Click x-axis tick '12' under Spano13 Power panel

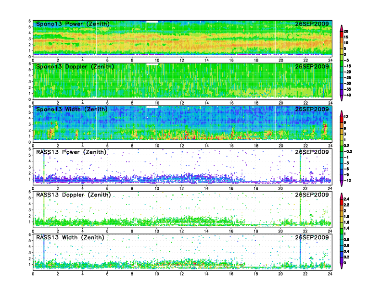182,61
